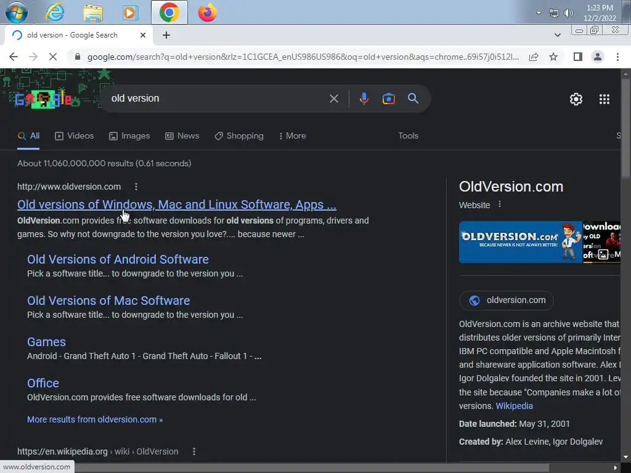
Task: Open the Google apps grid
Action: tap(604, 99)
